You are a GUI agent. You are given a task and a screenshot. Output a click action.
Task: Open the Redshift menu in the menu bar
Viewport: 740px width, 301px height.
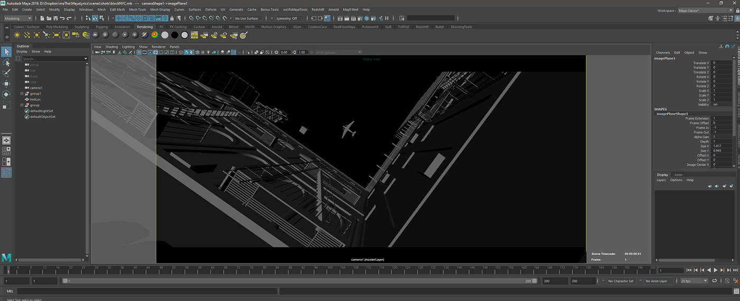click(x=318, y=9)
